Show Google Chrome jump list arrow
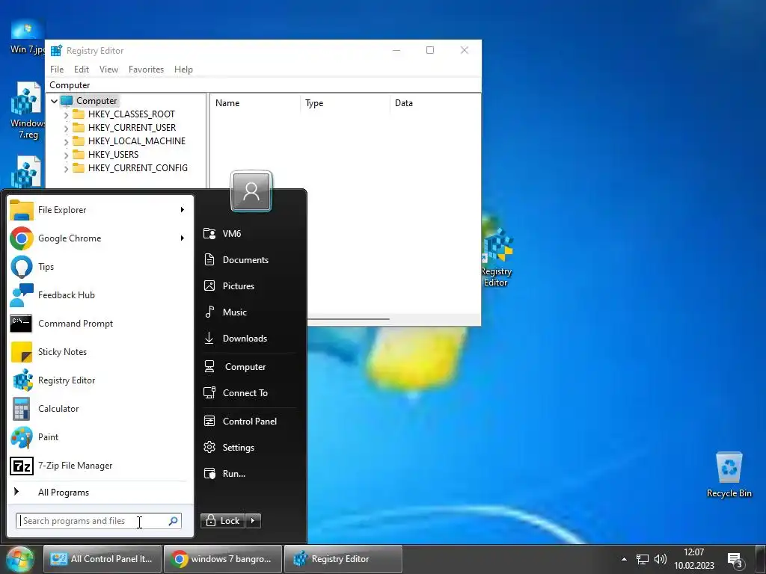766x574 pixels. pos(183,238)
